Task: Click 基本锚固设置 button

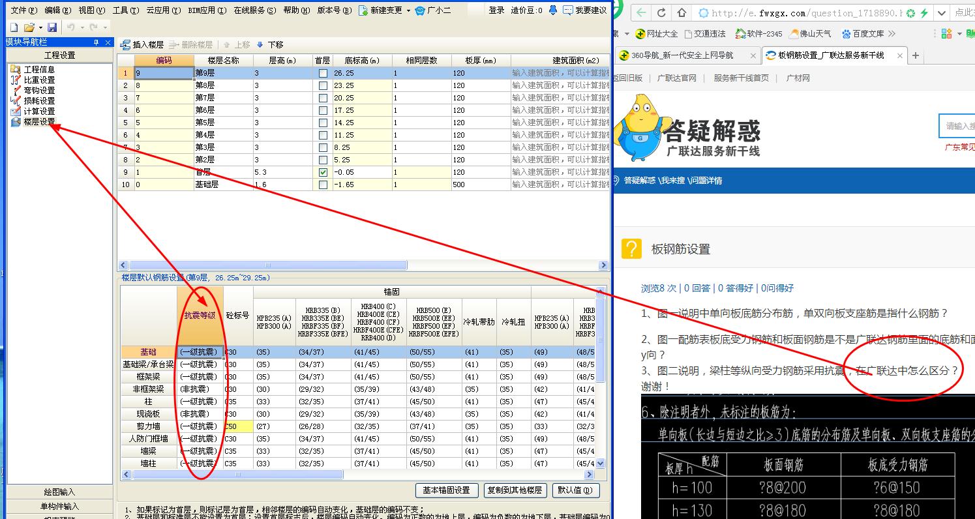Action: 446,490
